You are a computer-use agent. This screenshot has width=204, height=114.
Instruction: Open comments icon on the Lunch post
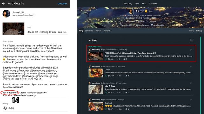126,76
